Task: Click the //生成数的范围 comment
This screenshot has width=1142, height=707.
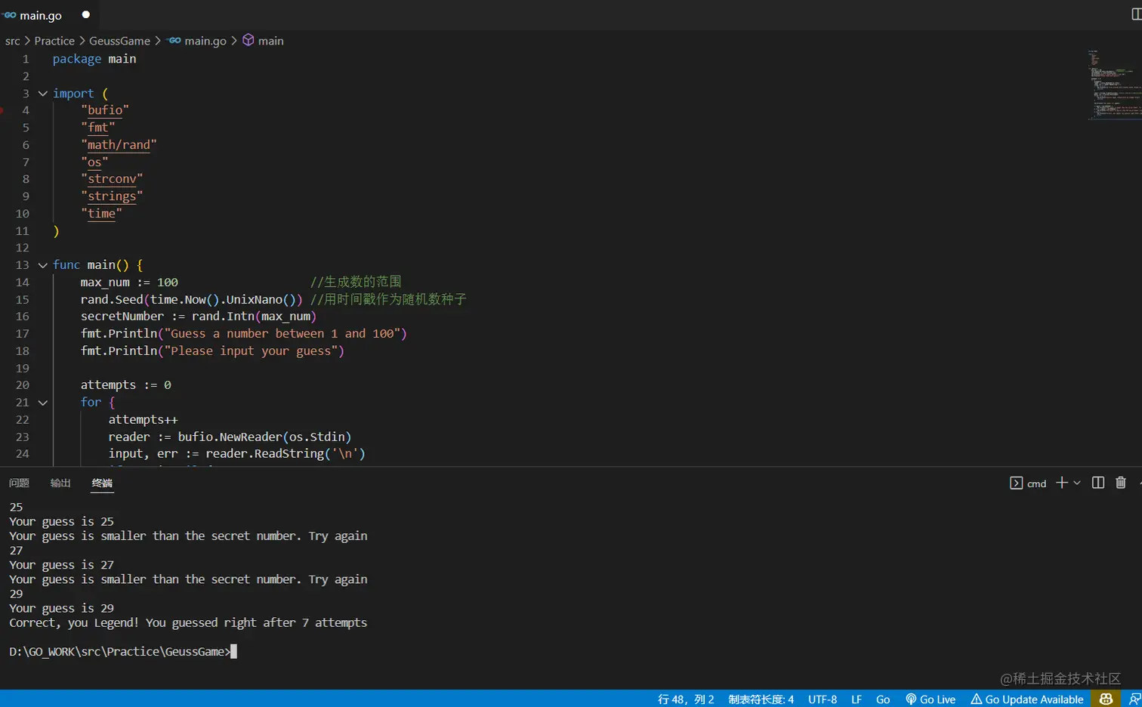Action: 356,282
